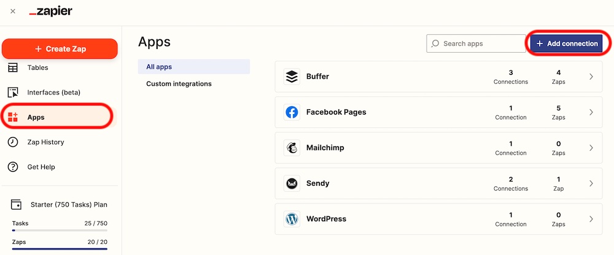Click the Sendy envelope icon
Image resolution: width=614 pixels, height=255 pixels.
click(x=292, y=183)
